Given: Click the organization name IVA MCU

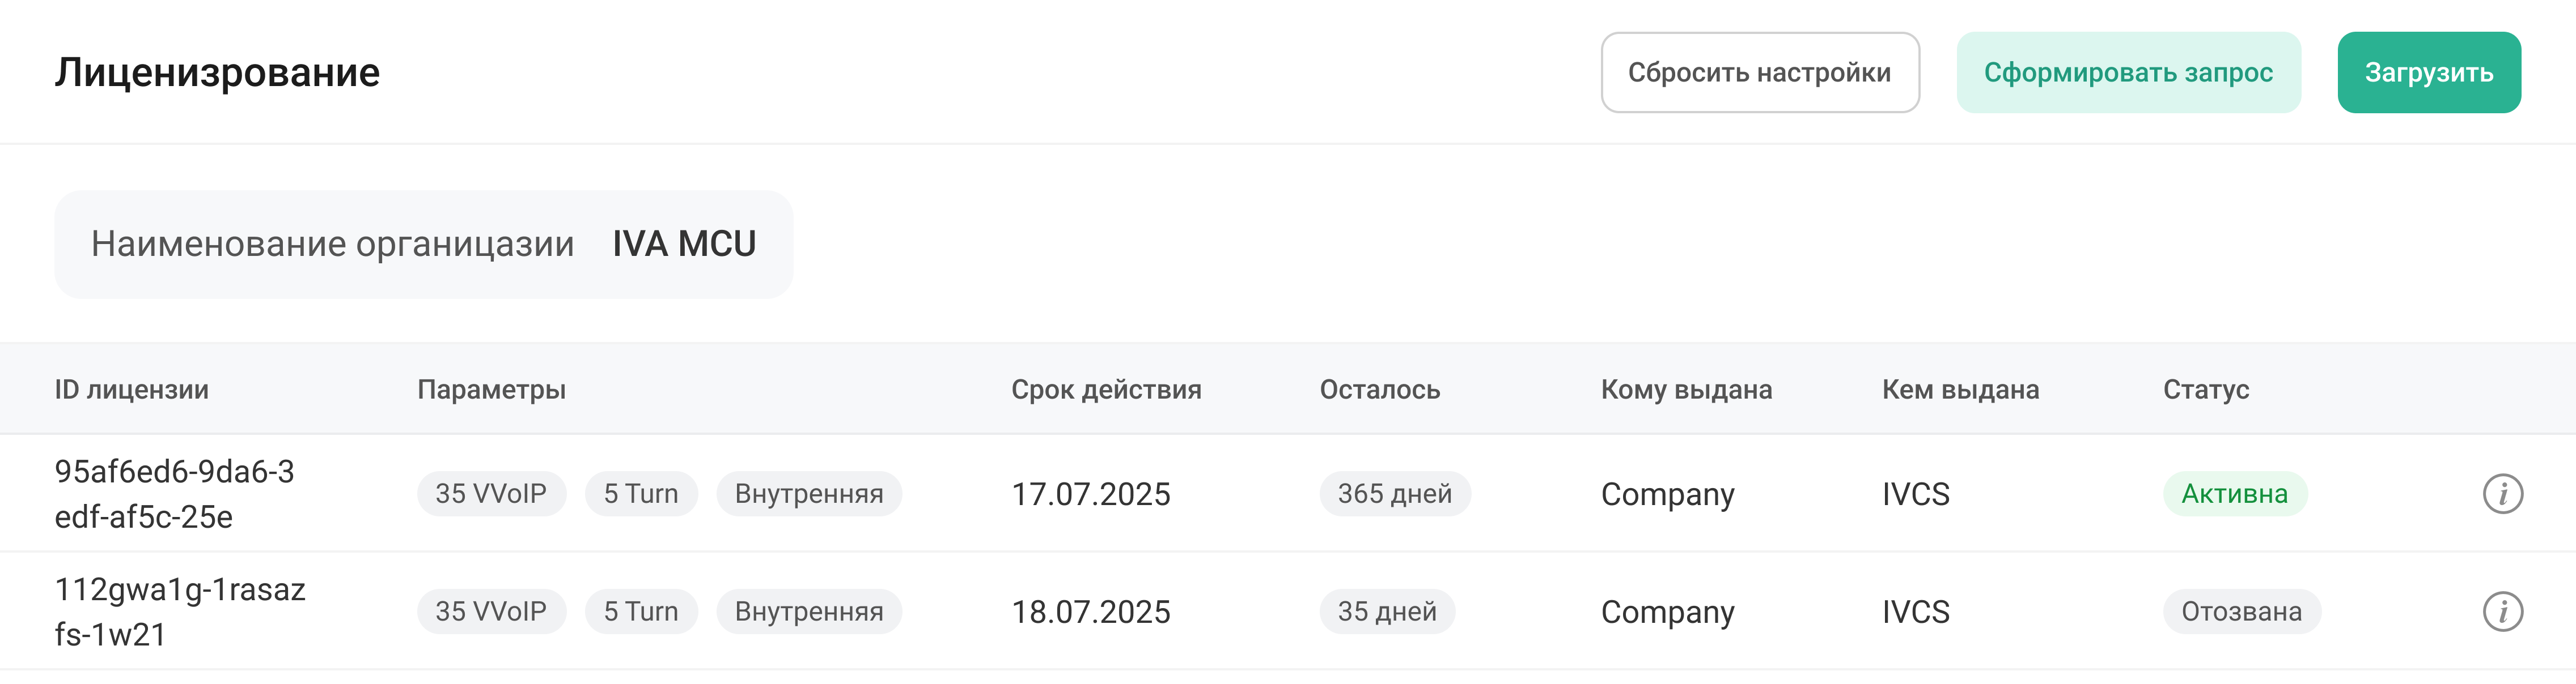Looking at the screenshot, I should 684,243.
